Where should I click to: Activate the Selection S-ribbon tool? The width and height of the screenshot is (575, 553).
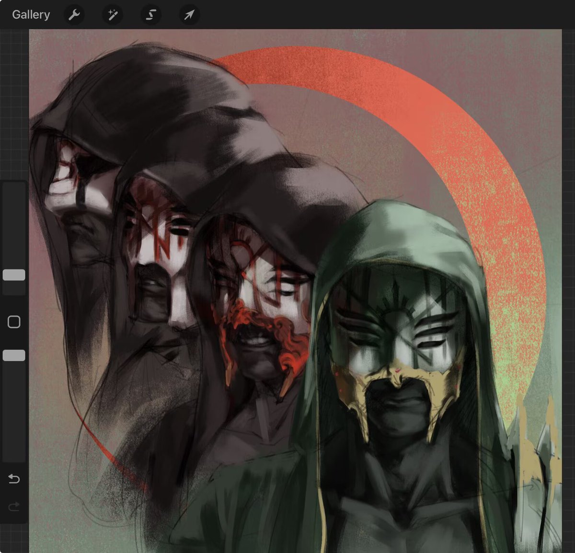151,15
